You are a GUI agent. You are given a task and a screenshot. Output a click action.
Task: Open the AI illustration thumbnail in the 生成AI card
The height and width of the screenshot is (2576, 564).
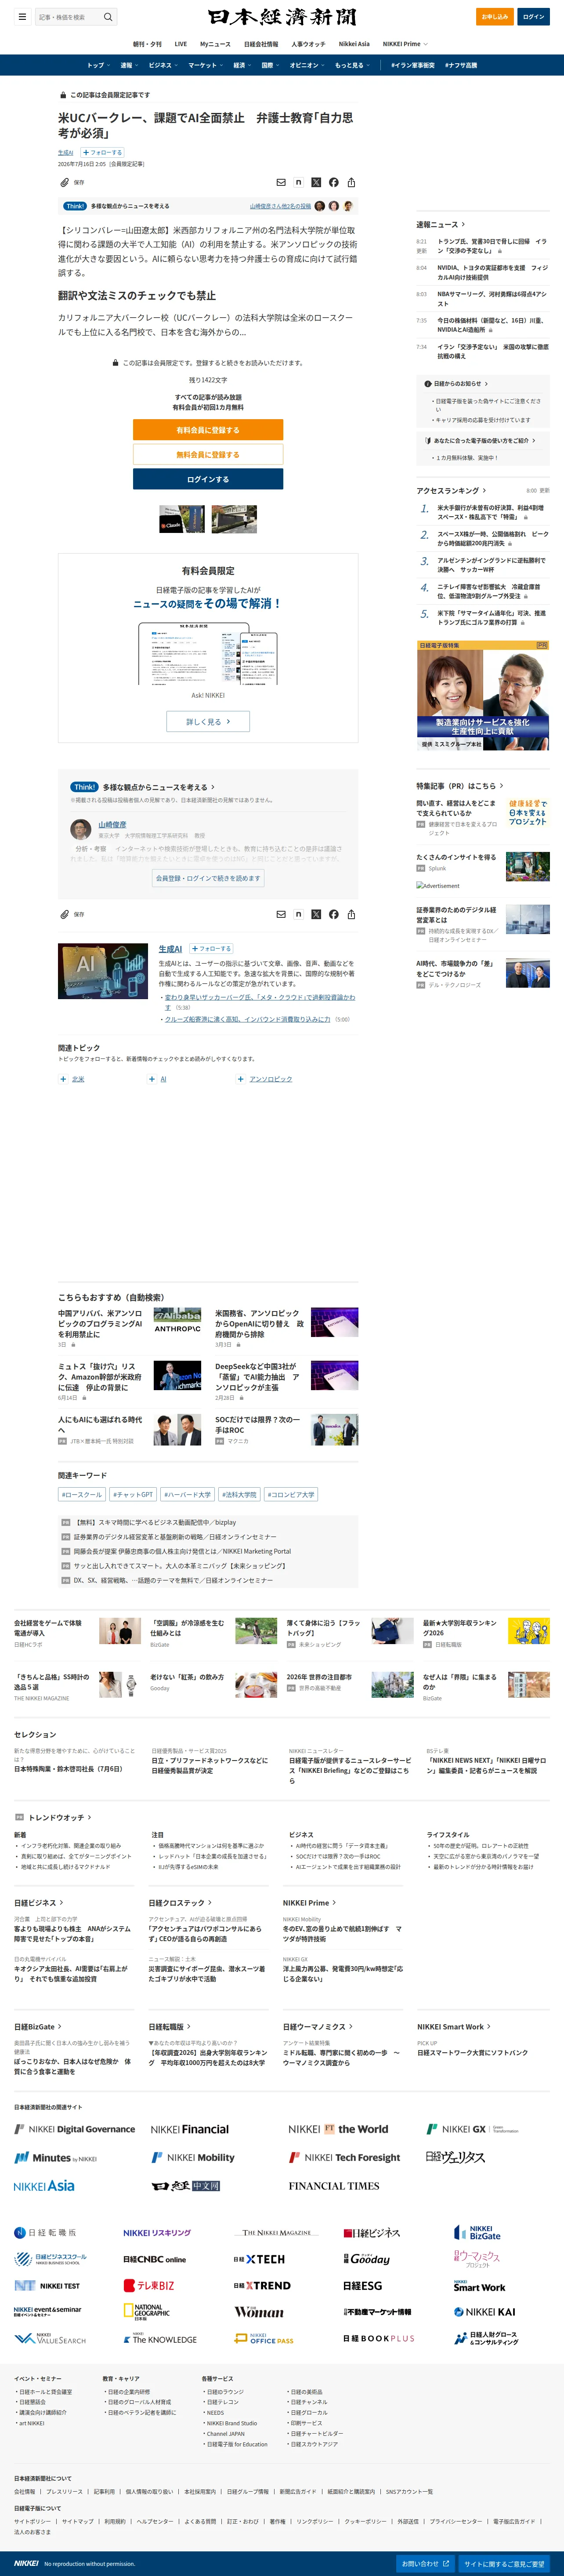103,972
